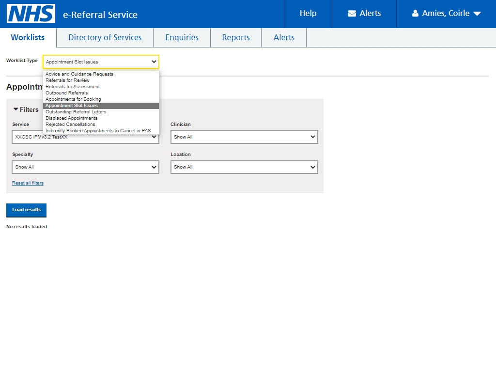The height and width of the screenshot is (372, 496).
Task: Select Rejected Cancellations option
Action: [101, 124]
